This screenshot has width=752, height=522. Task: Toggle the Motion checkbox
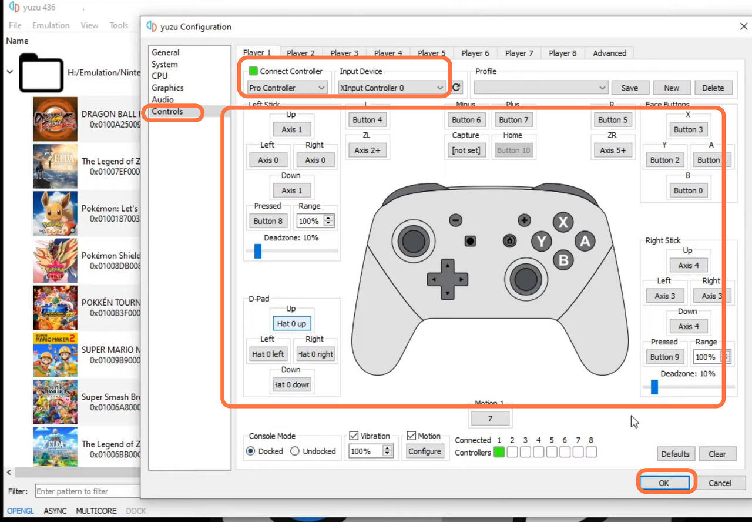[411, 436]
